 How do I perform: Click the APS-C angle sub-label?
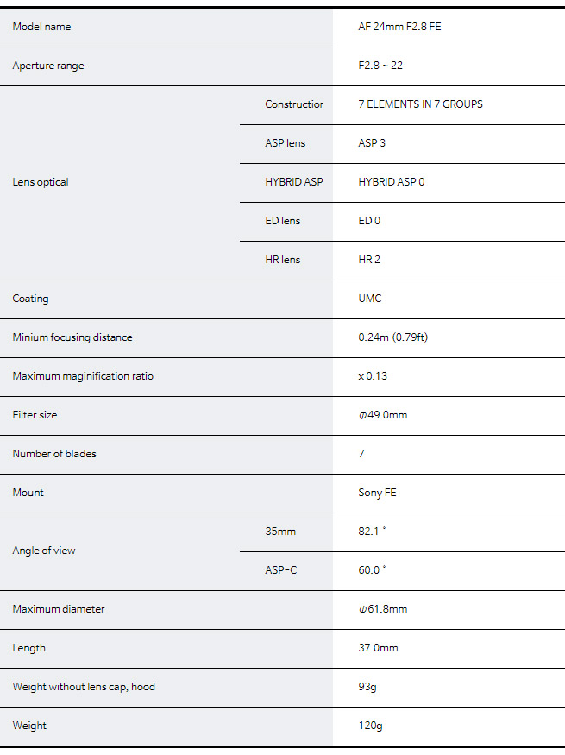pyautogui.click(x=280, y=570)
